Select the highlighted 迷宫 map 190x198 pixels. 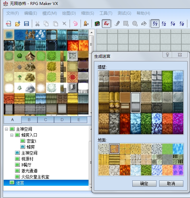point(46,183)
